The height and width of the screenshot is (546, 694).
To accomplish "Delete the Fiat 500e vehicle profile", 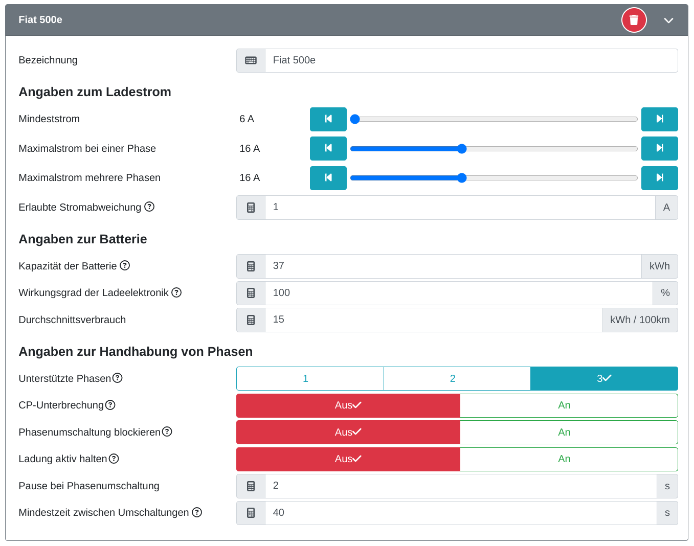I will tap(634, 20).
